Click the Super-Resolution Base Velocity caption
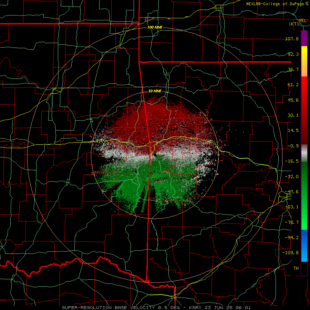Image resolution: width=310 pixels, height=310 pixels. [x=156, y=308]
